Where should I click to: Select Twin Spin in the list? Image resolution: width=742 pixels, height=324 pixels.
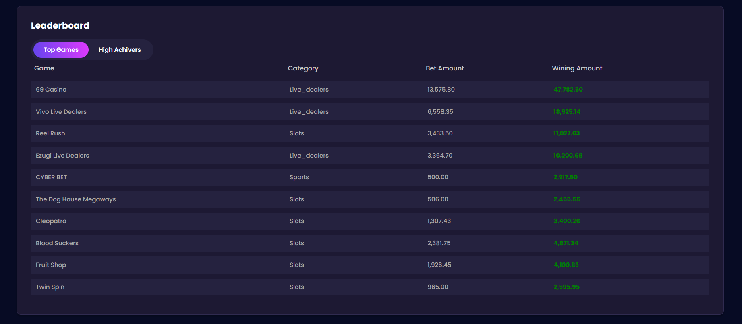(x=50, y=287)
